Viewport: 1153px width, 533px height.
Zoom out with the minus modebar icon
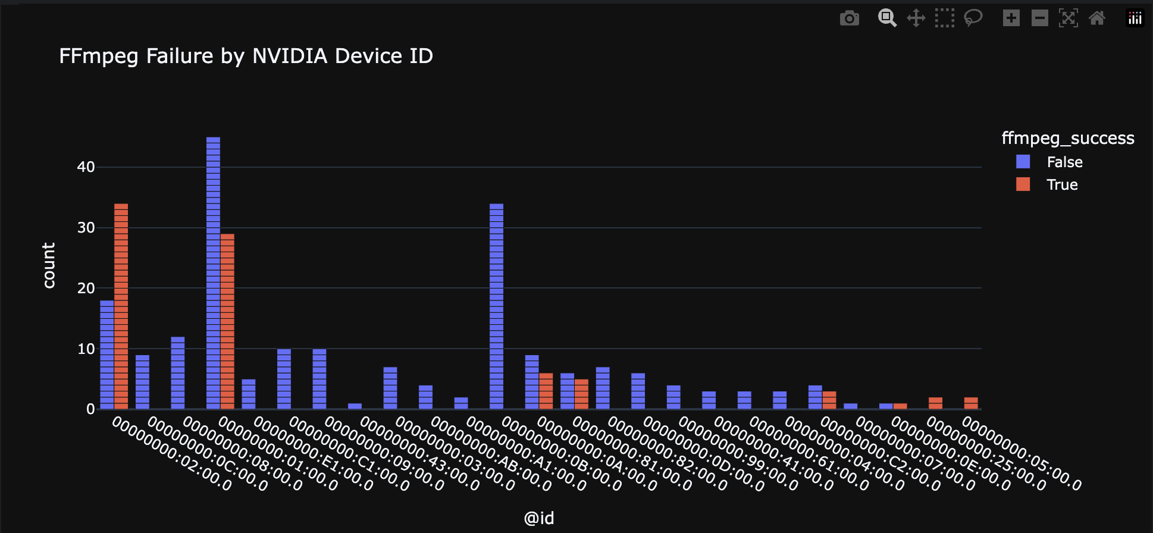point(1040,18)
